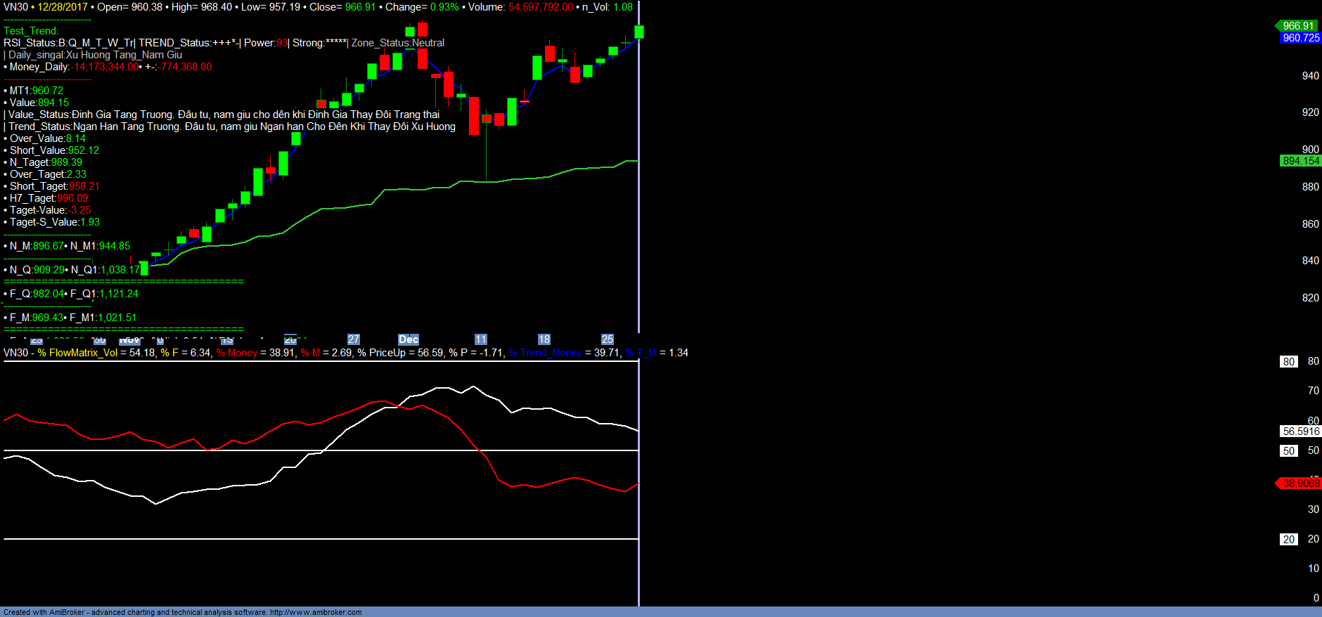Click the boxed 50 level label
The height and width of the screenshot is (617, 1322).
1288,451
